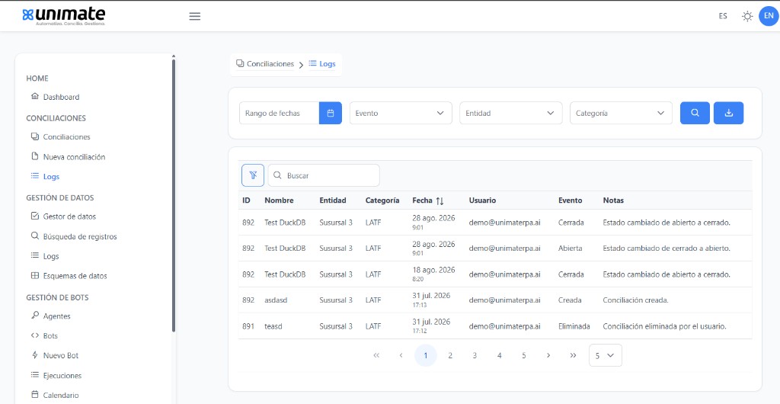Select Logs under Gestión de datos
This screenshot has height=404, width=780.
click(x=51, y=256)
